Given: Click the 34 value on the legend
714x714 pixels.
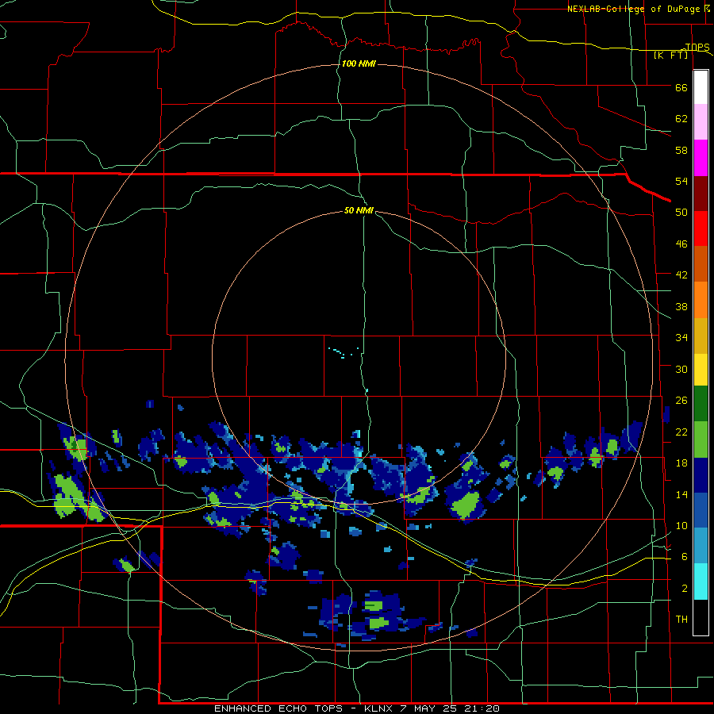Looking at the screenshot, I should pyautogui.click(x=681, y=338).
